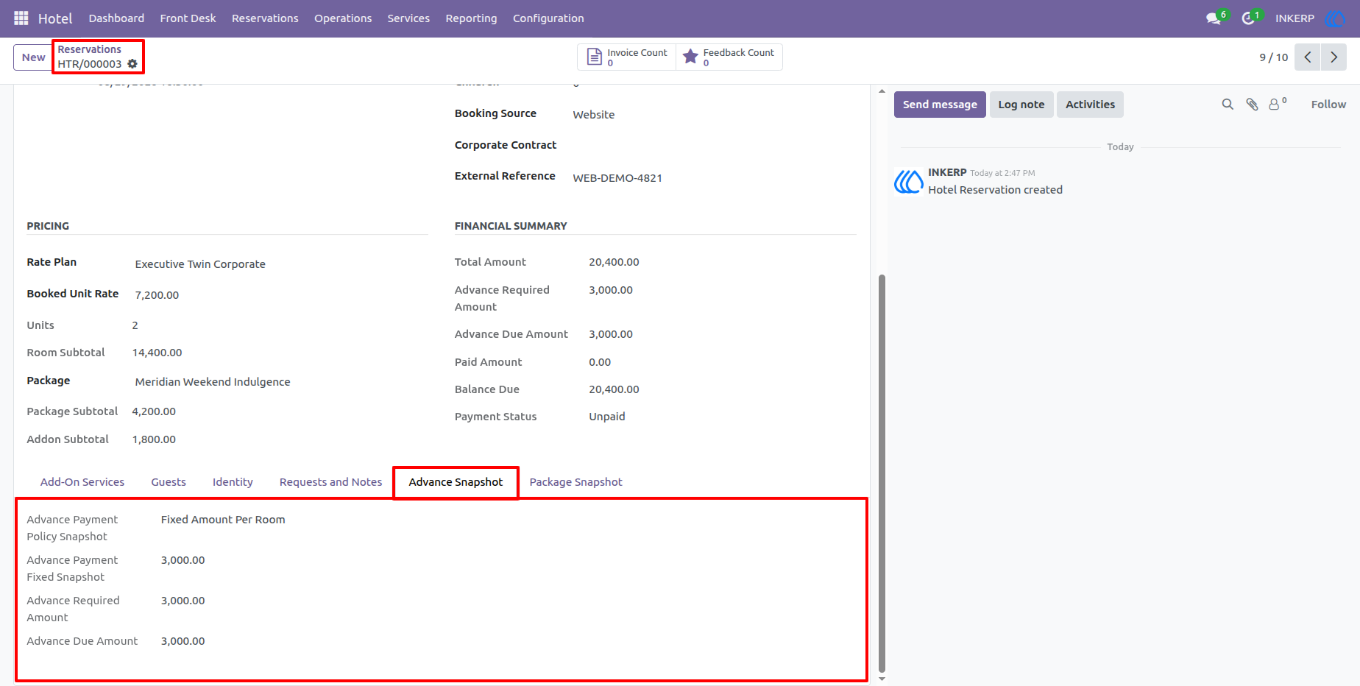Viewport: 1360px width, 686px height.
Task: Click the WEB-DEMO-4821 external reference value
Action: [617, 178]
